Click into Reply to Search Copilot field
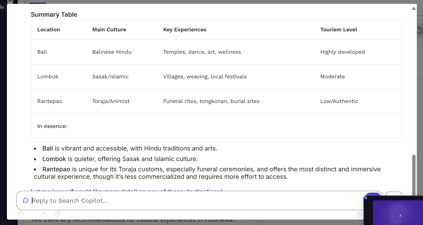Viewport: 423px width, 225px height. tap(190, 201)
